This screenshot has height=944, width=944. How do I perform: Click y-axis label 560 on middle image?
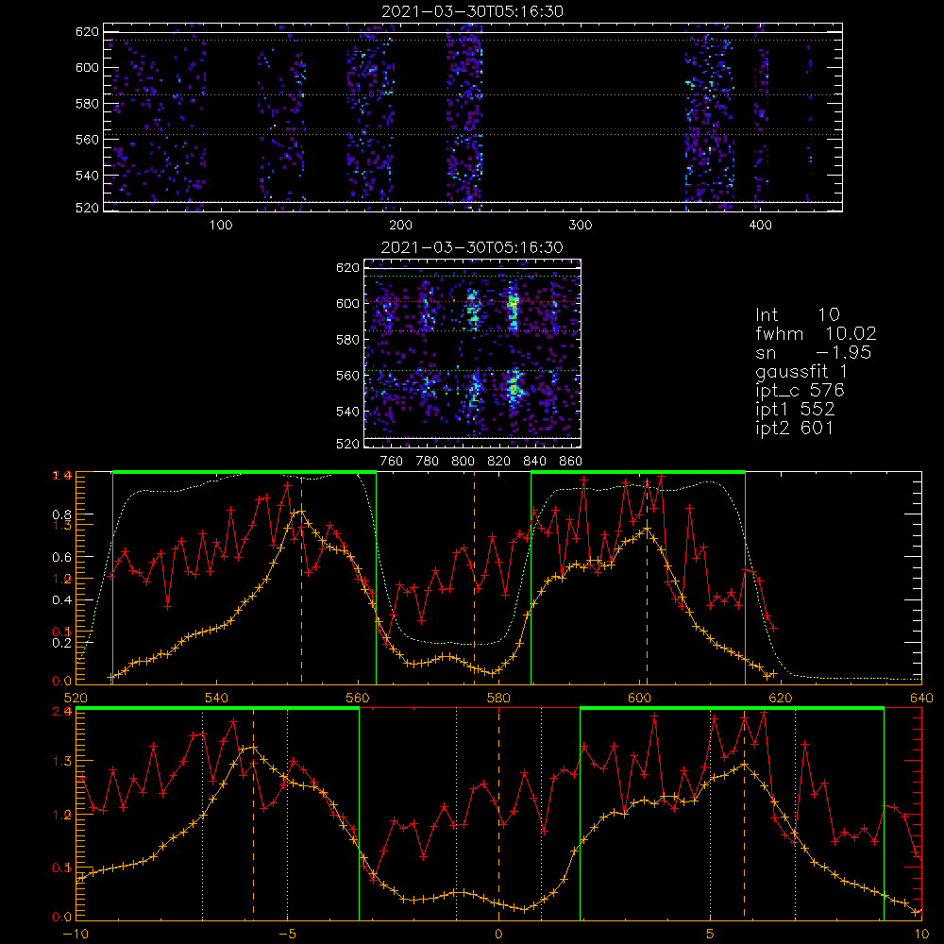[x=348, y=376]
